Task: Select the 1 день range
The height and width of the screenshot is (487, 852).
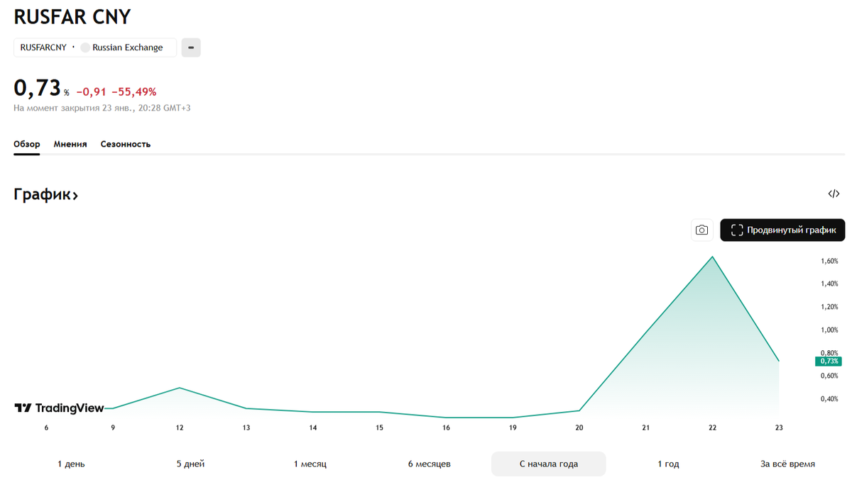Action: [x=71, y=464]
